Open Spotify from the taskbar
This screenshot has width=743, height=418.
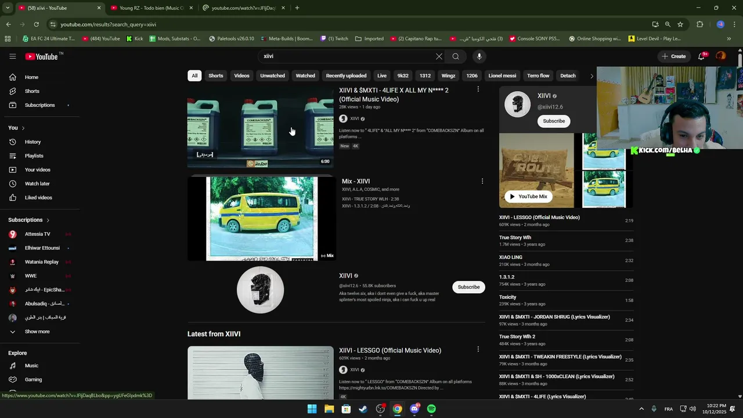tap(431, 409)
